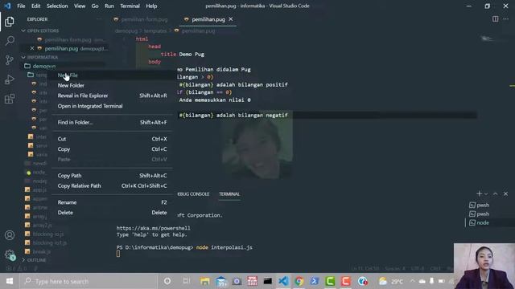The width and height of the screenshot is (515, 289).
Task: Click the aka.ms/powershell link in terminal
Action: tap(153, 228)
